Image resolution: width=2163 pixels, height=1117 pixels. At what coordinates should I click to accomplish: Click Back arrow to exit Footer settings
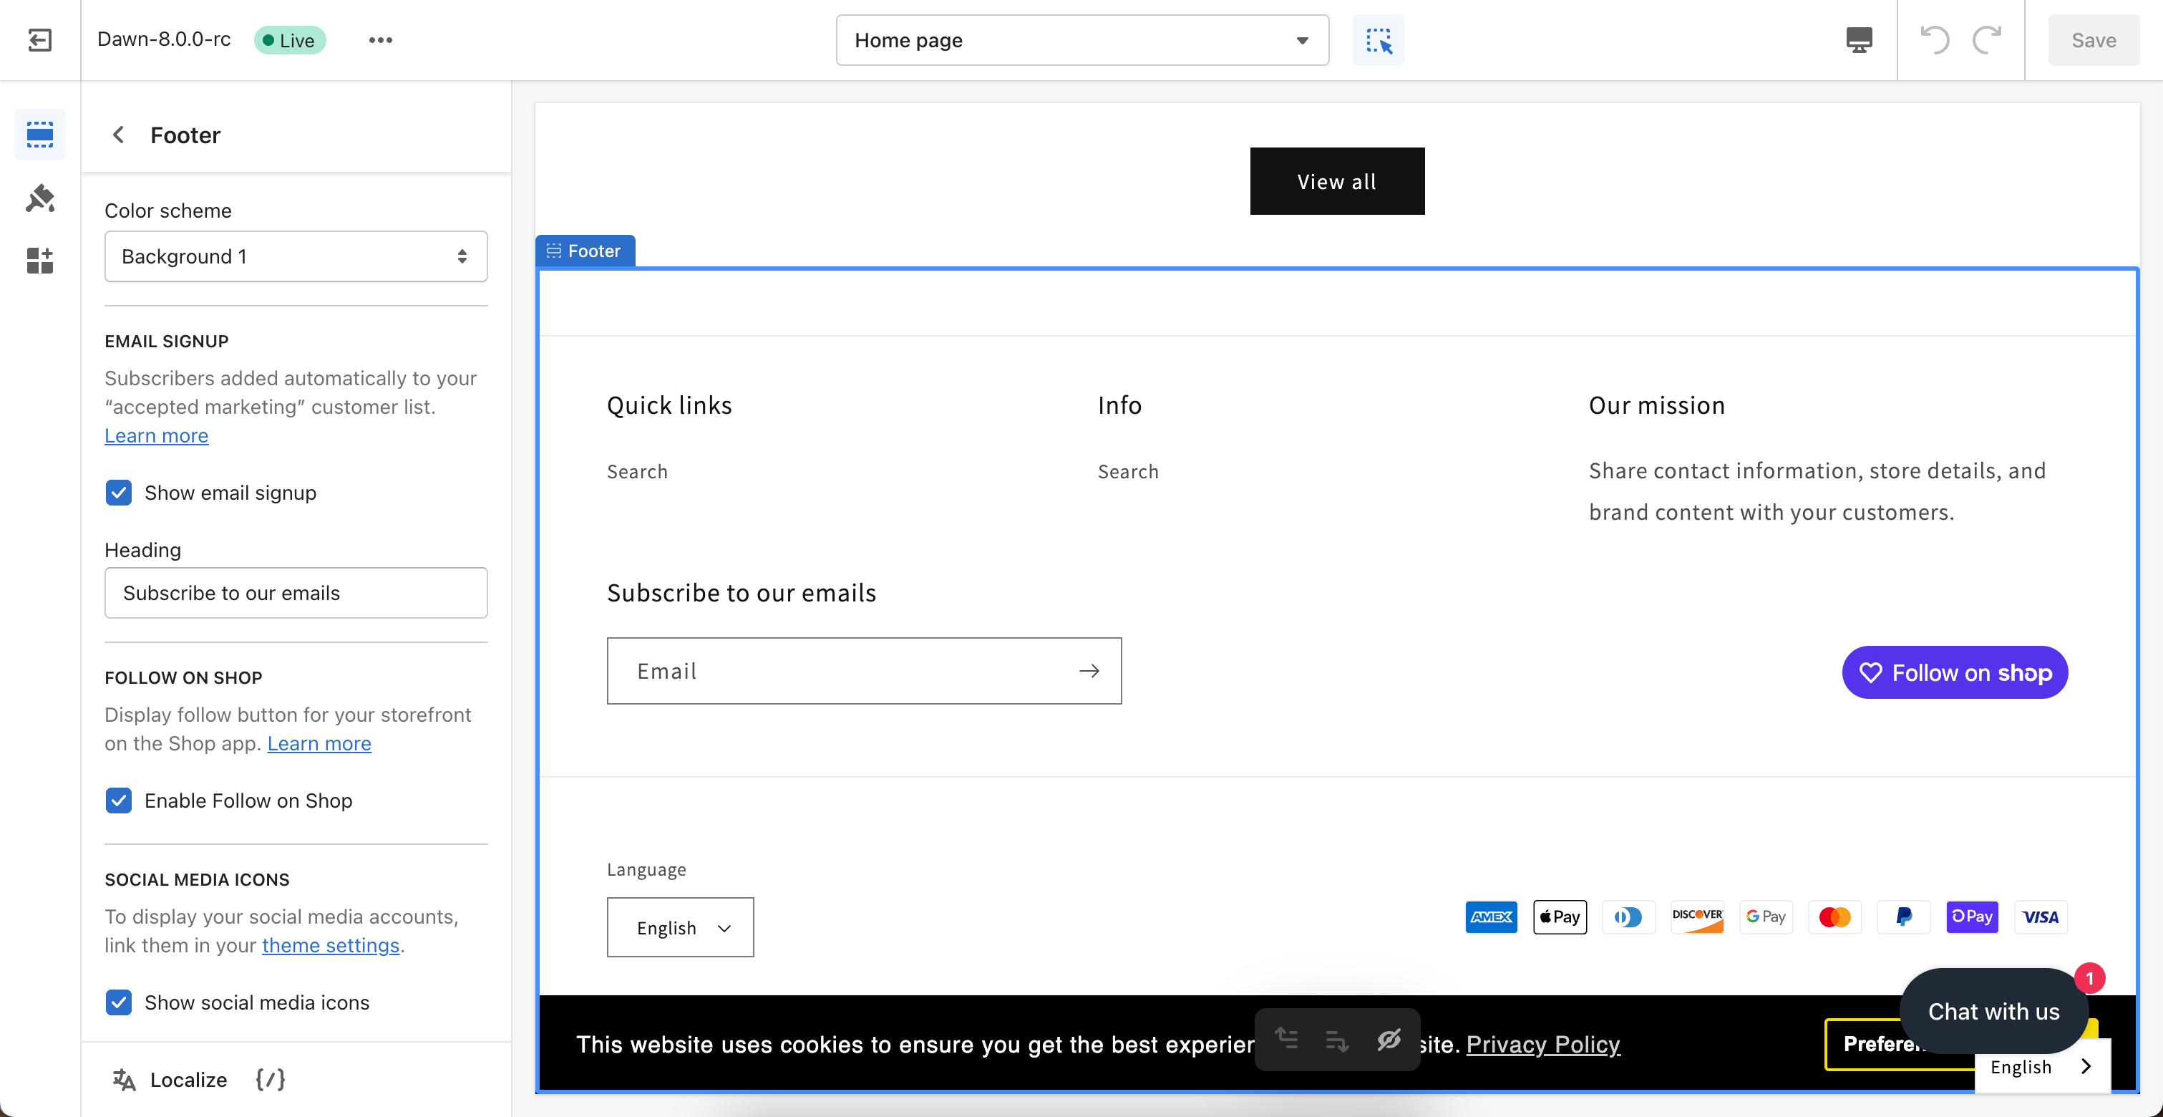tap(120, 134)
